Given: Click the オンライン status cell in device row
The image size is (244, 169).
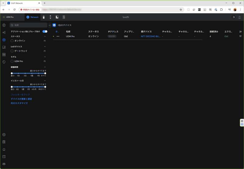Looking at the screenshot, I should tap(93, 36).
